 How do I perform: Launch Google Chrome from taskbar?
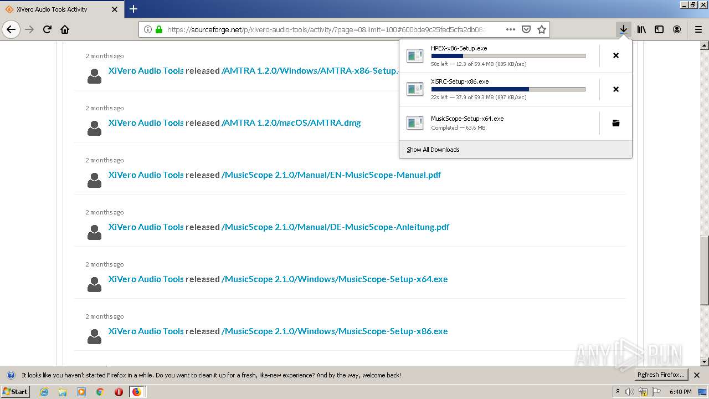100,392
